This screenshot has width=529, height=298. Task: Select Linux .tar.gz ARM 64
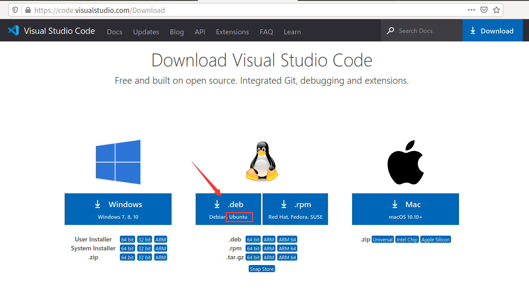[287, 257]
